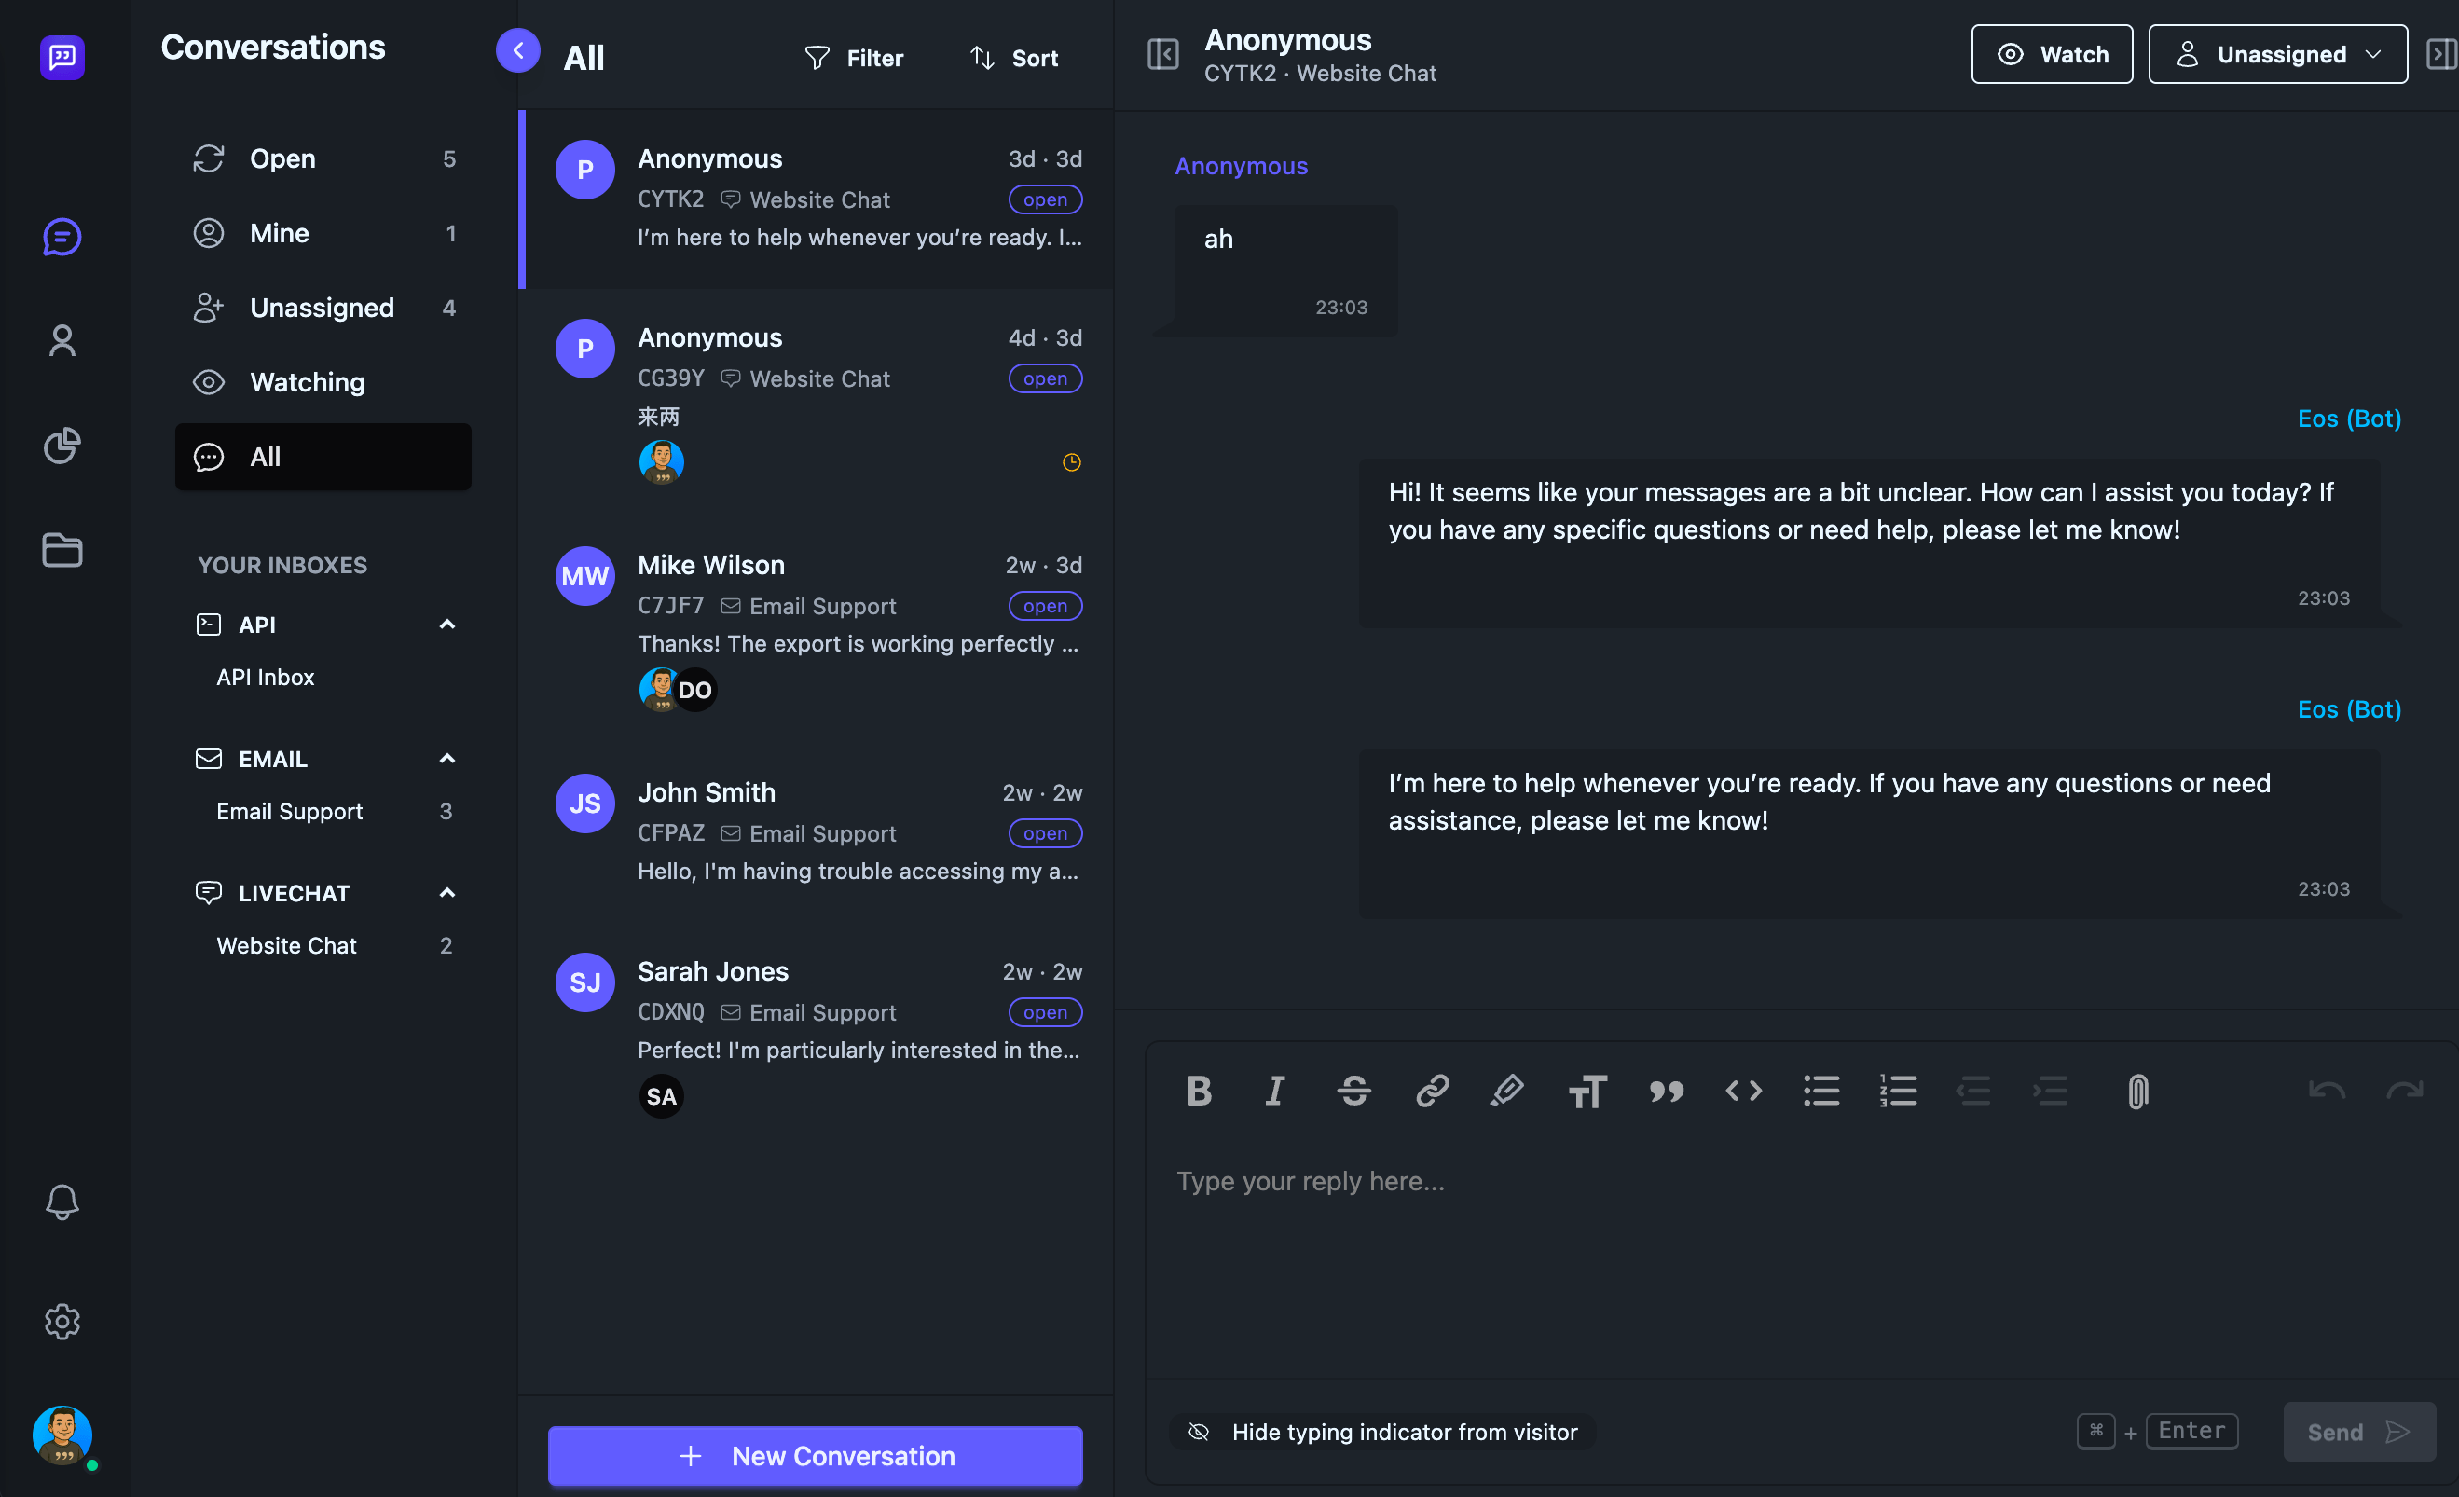Open Mike Wilson conversation
The width and height of the screenshot is (2459, 1497).
(817, 630)
